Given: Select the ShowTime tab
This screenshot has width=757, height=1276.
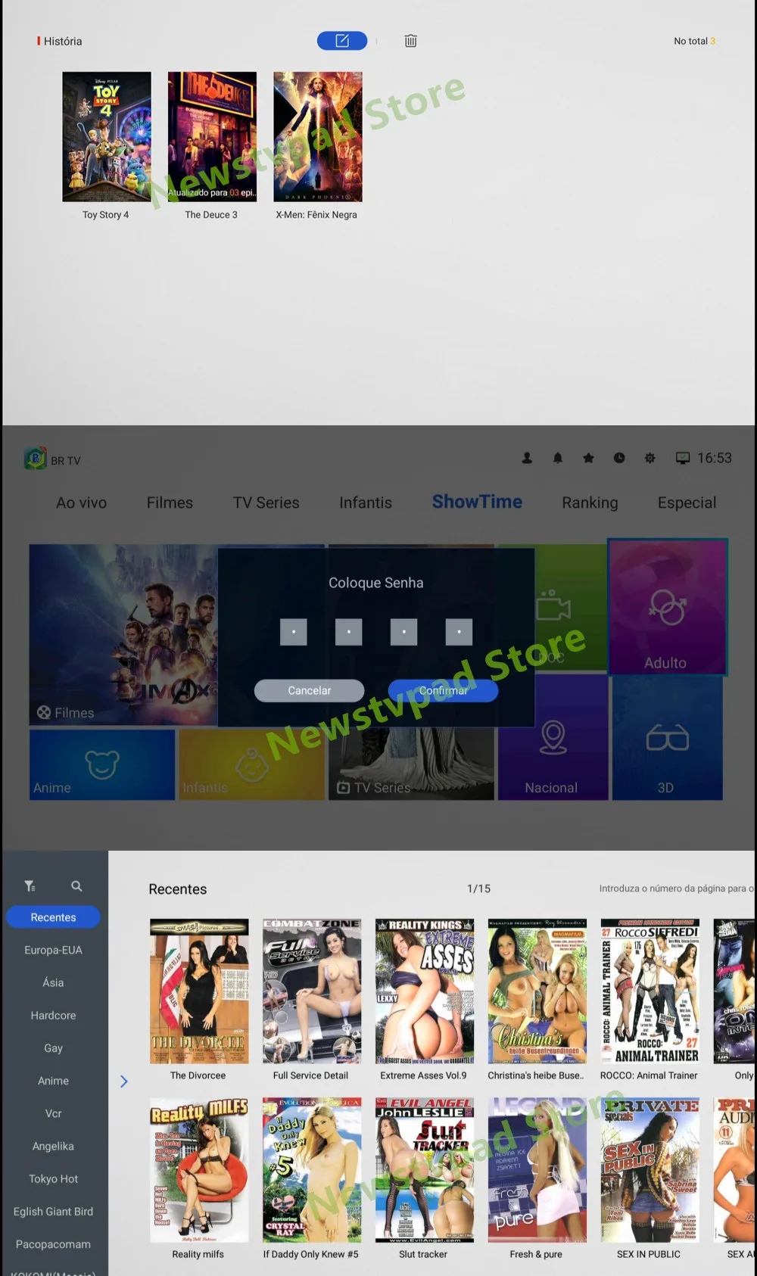Looking at the screenshot, I should click(x=477, y=502).
